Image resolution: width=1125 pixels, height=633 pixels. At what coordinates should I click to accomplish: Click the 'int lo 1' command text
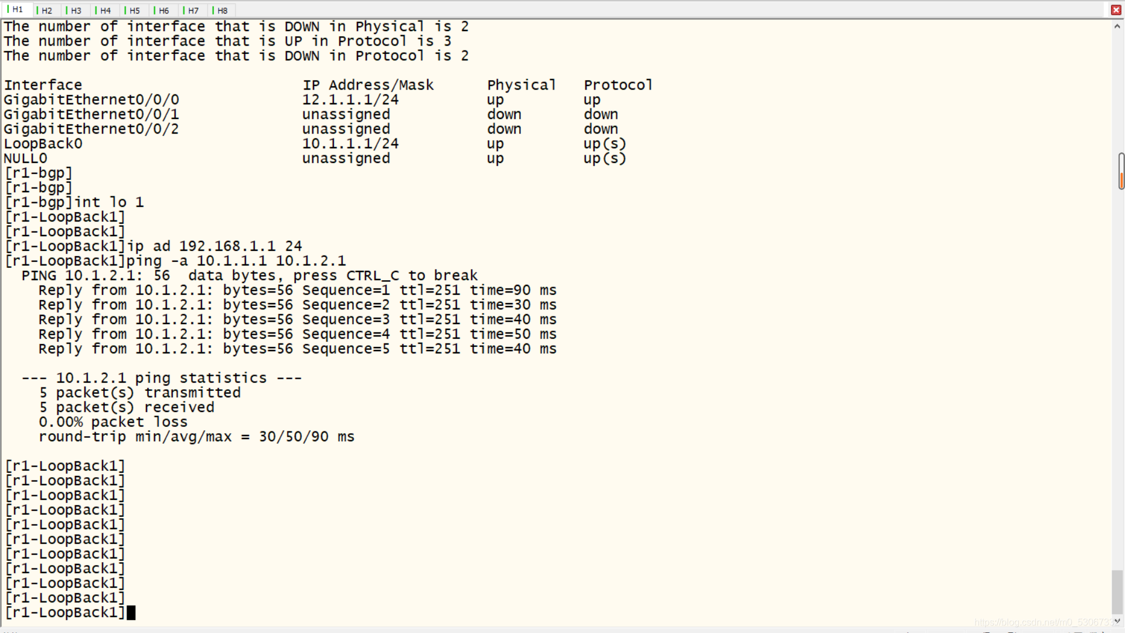[109, 202]
